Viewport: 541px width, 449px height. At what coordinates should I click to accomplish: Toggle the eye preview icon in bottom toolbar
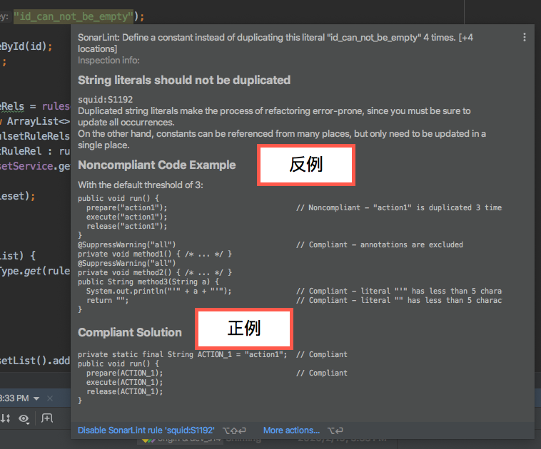pos(24,418)
